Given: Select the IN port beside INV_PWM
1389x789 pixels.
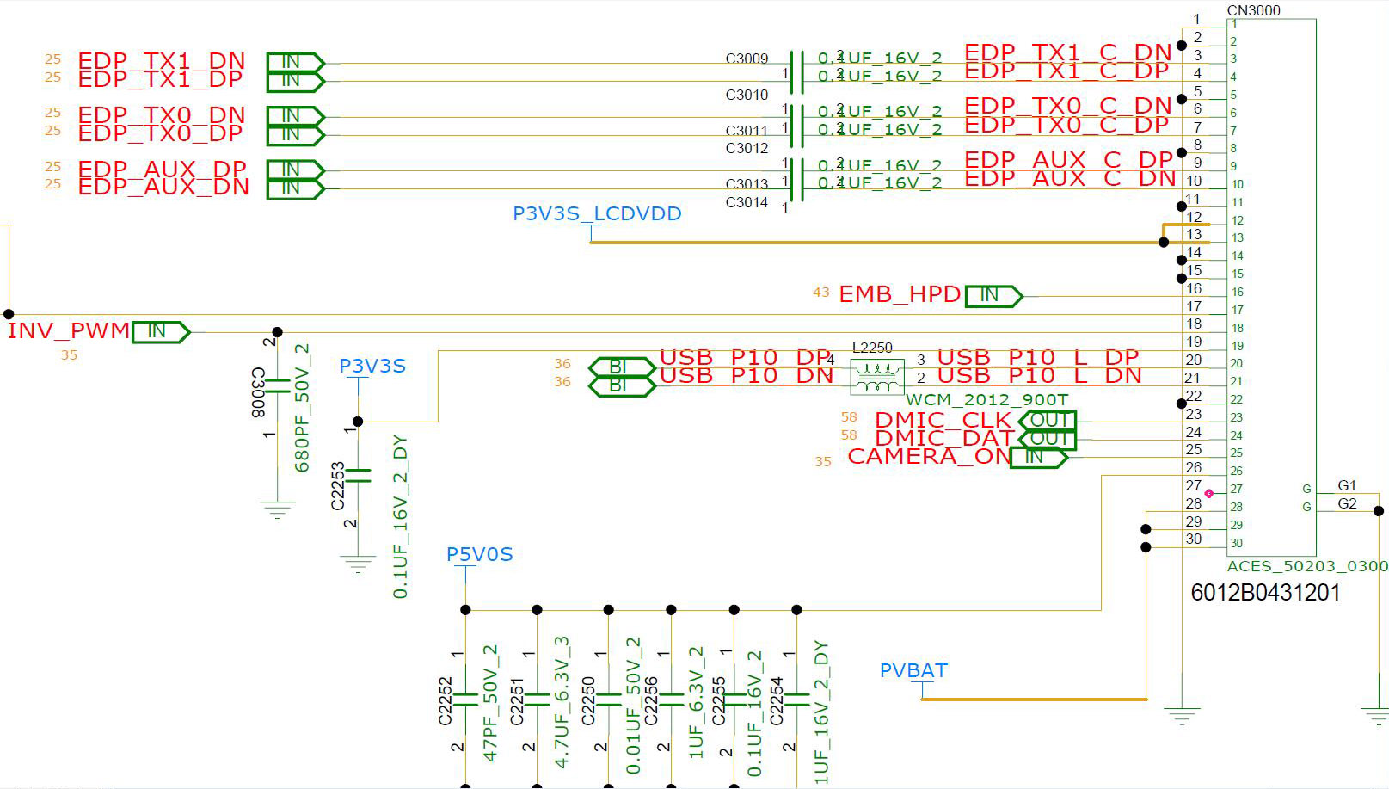Looking at the screenshot, I should click(x=161, y=331).
